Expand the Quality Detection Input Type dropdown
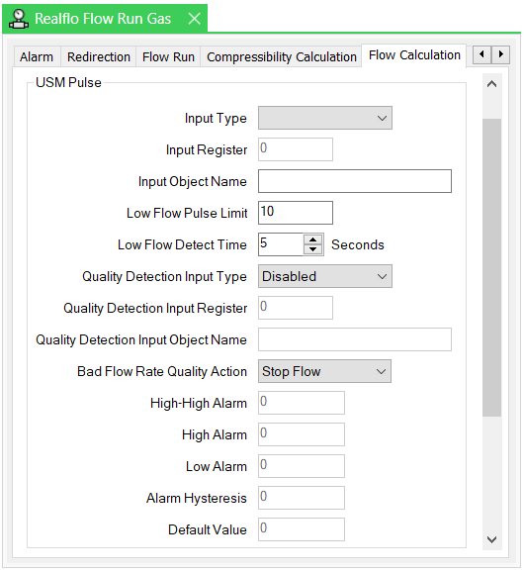The width and height of the screenshot is (524, 572). pyautogui.click(x=325, y=276)
